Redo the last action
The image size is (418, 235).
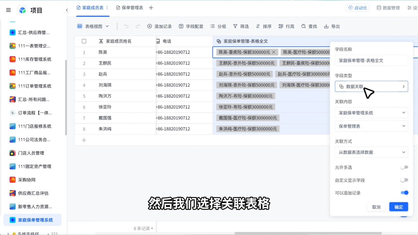138,26
